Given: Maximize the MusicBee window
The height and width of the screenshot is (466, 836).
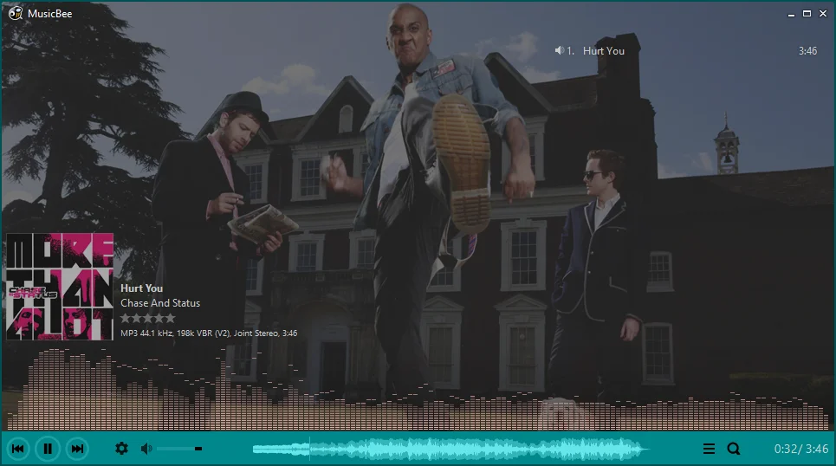Looking at the screenshot, I should [807, 13].
